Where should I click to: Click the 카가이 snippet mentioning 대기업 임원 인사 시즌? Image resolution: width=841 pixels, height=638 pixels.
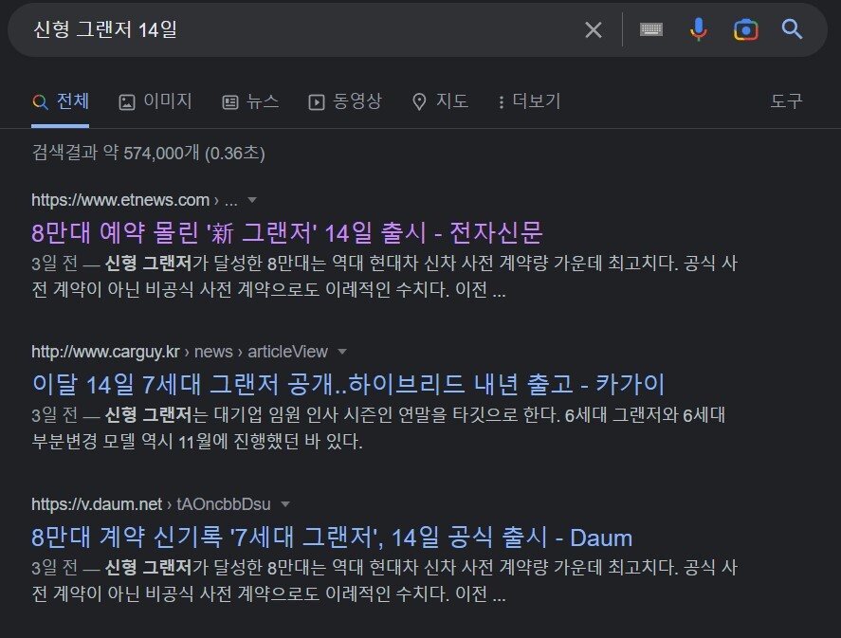378,428
